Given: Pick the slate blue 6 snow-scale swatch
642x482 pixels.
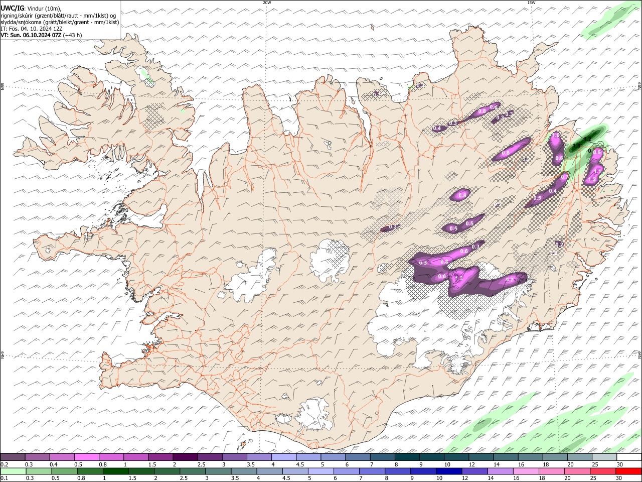Looking at the screenshot, I should coord(358,457).
